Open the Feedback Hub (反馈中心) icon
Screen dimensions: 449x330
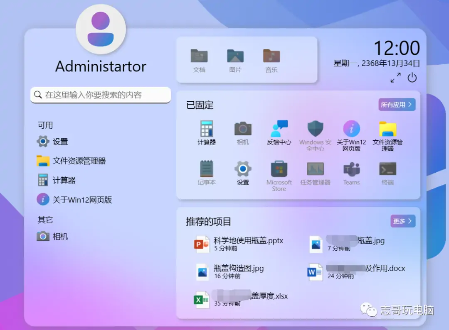279,130
